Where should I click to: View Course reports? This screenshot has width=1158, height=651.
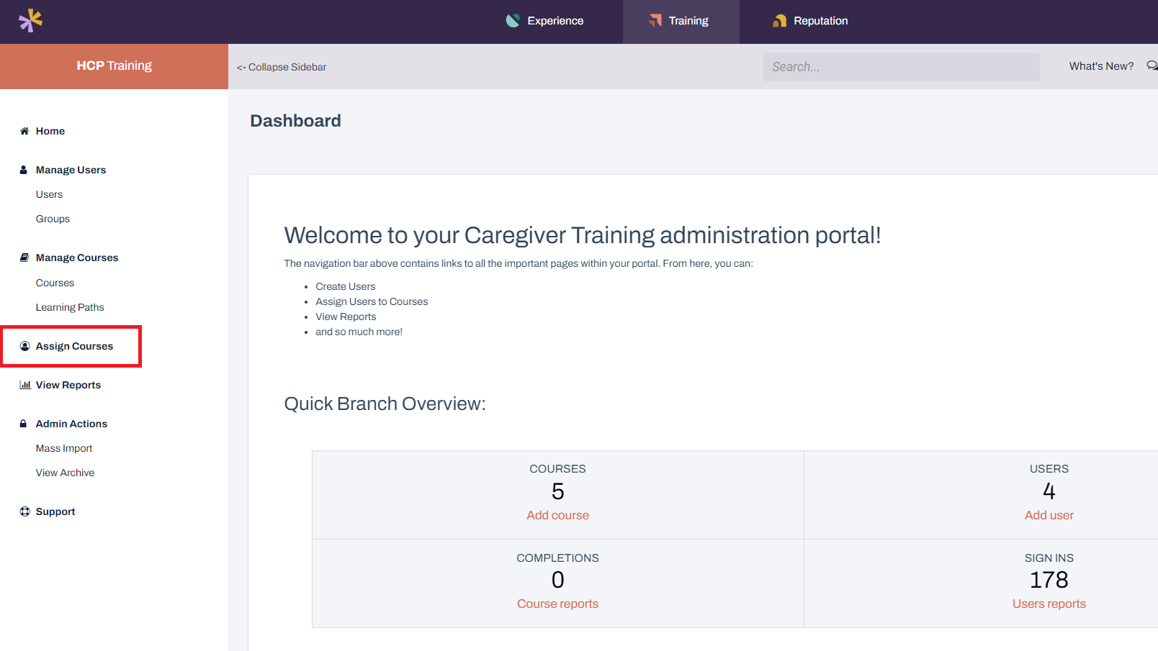[x=557, y=604]
